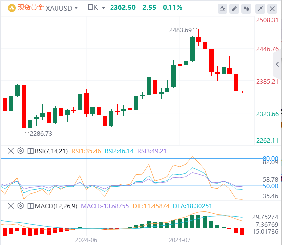The height and width of the screenshot is (245, 282).
Task: Expand the RSI panel plus icon
Action: [30, 151]
